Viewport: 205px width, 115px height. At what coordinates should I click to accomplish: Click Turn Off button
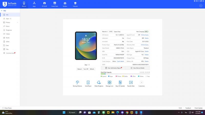(x=86, y=69)
